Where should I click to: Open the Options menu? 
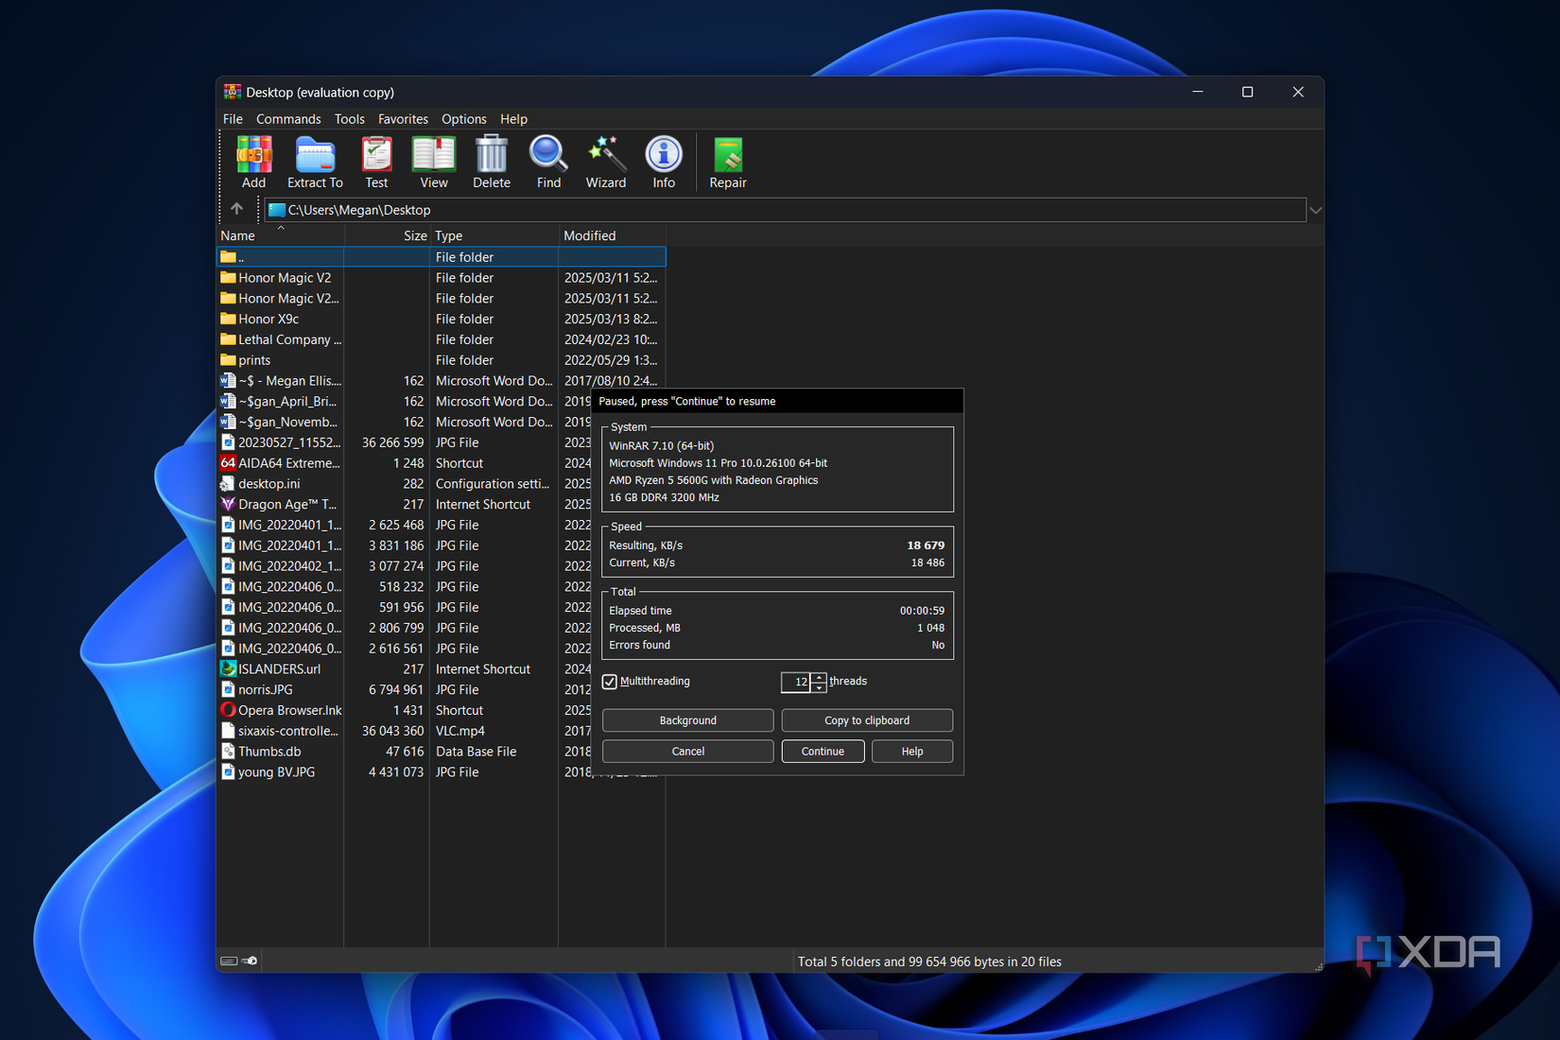(463, 119)
